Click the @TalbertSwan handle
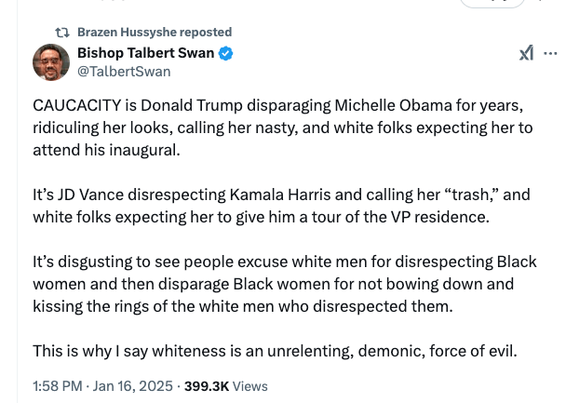The image size is (566, 403). (123, 71)
